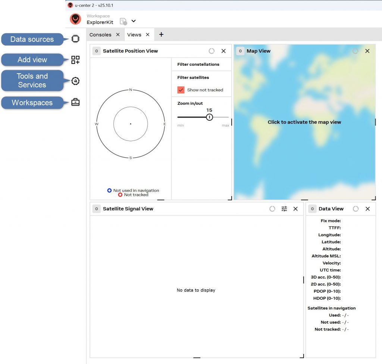The image size is (382, 364).
Task: Toggle the Not tracked legend marker
Action: click(120, 195)
